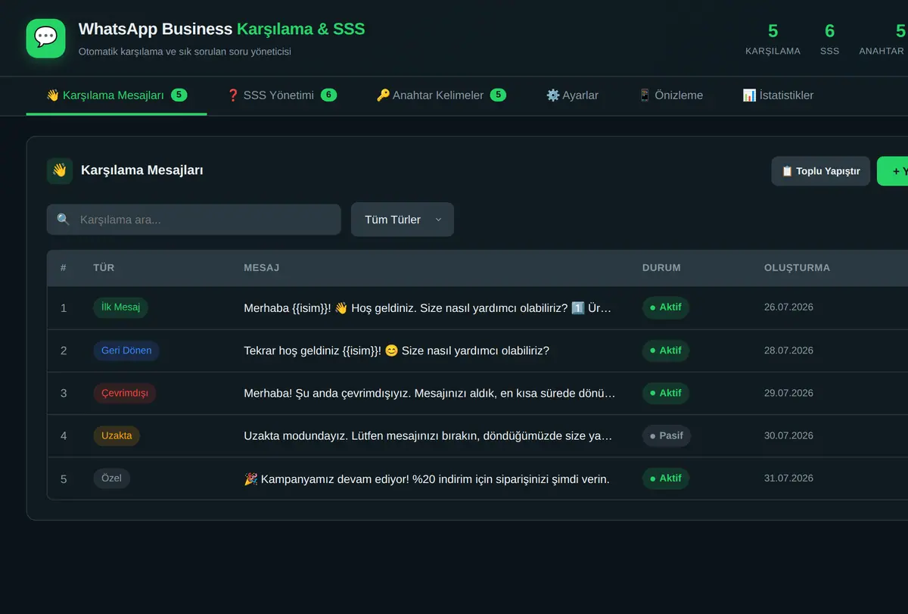Click the date 31.07.2026
The width and height of the screenshot is (908, 614).
point(788,478)
